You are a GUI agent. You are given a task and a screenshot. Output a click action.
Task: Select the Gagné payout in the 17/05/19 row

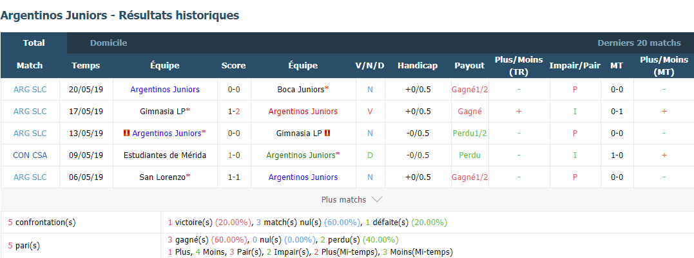(x=470, y=112)
